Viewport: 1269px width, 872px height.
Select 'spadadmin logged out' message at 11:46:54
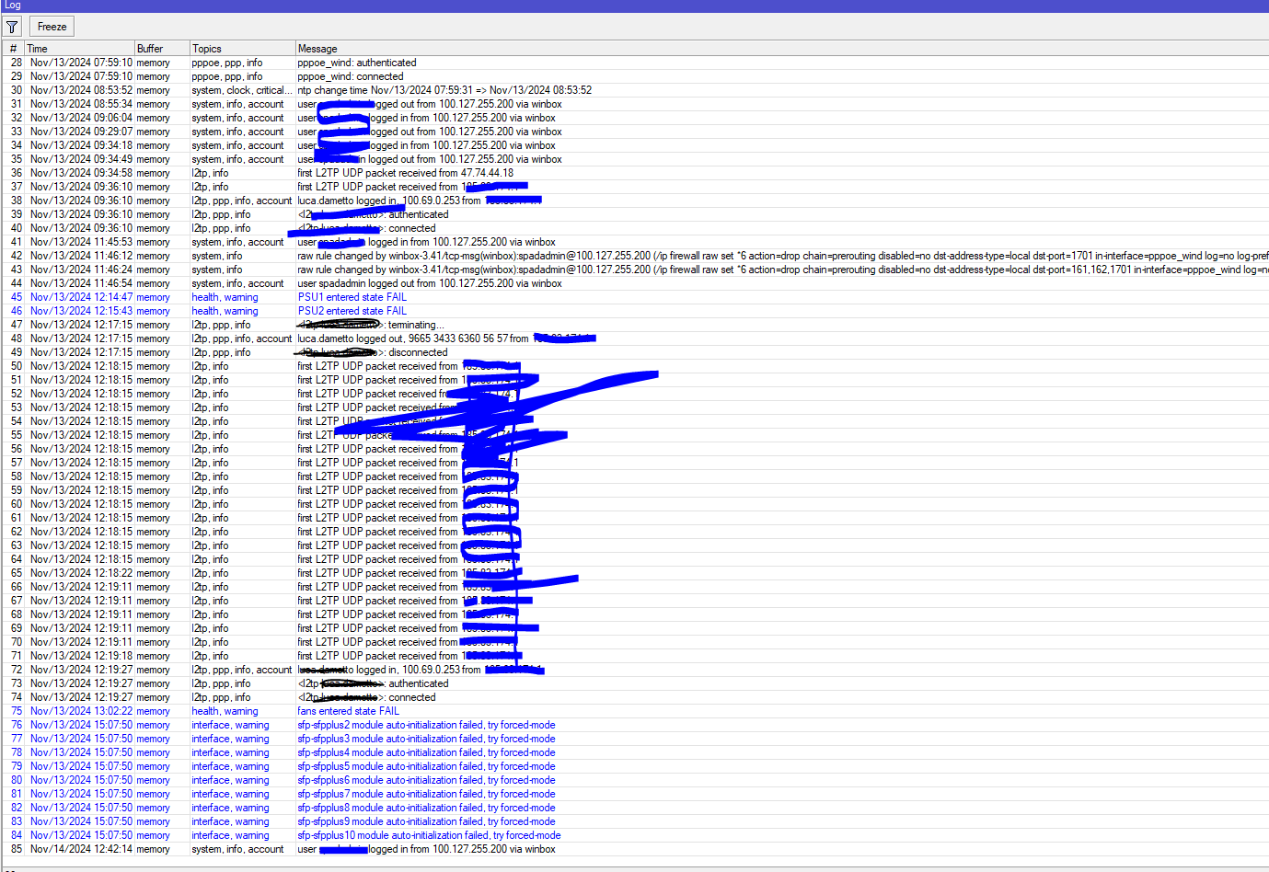[x=429, y=283]
